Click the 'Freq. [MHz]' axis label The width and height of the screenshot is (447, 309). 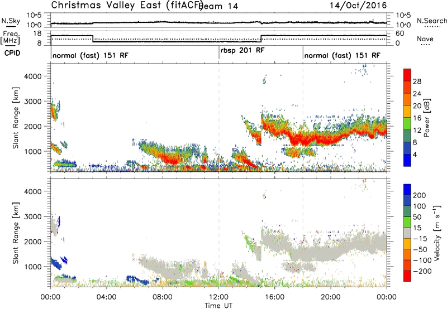pyautogui.click(x=10, y=38)
